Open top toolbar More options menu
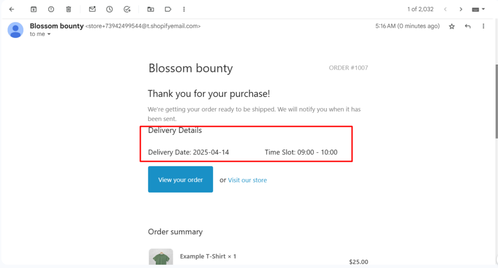Viewport: 498px width, 268px height. 184,9
